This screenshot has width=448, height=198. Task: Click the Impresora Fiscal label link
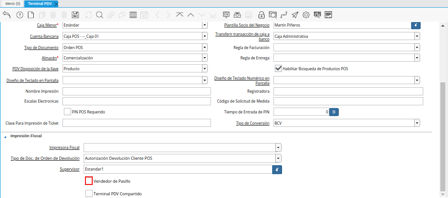pos(64,148)
